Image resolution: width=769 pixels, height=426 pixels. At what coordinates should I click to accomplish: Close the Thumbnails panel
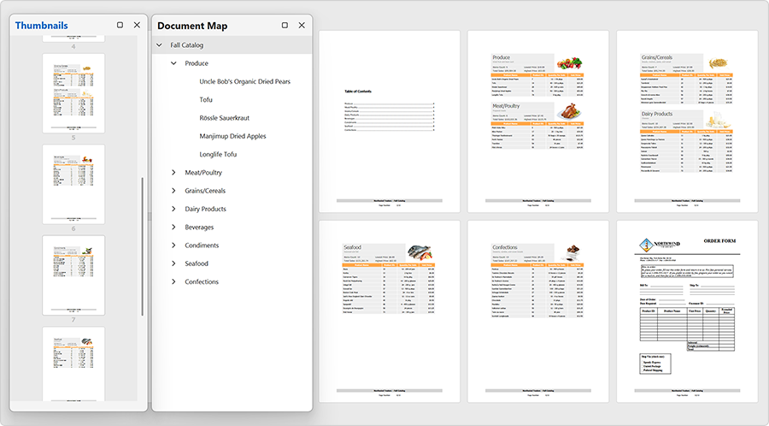click(137, 25)
